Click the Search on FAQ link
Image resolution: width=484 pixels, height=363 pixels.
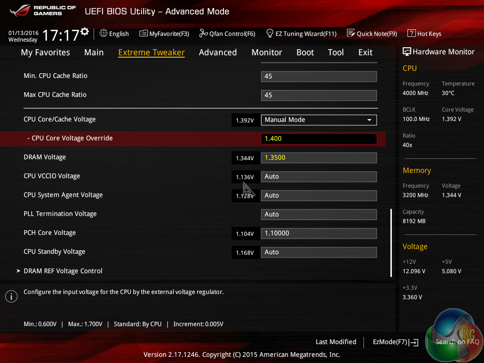pyautogui.click(x=457, y=342)
